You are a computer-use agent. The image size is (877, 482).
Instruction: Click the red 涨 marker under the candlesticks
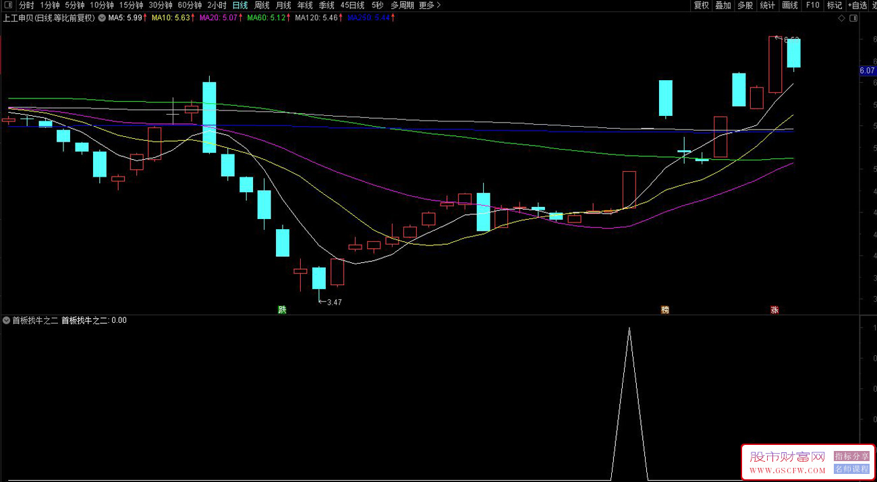click(774, 310)
